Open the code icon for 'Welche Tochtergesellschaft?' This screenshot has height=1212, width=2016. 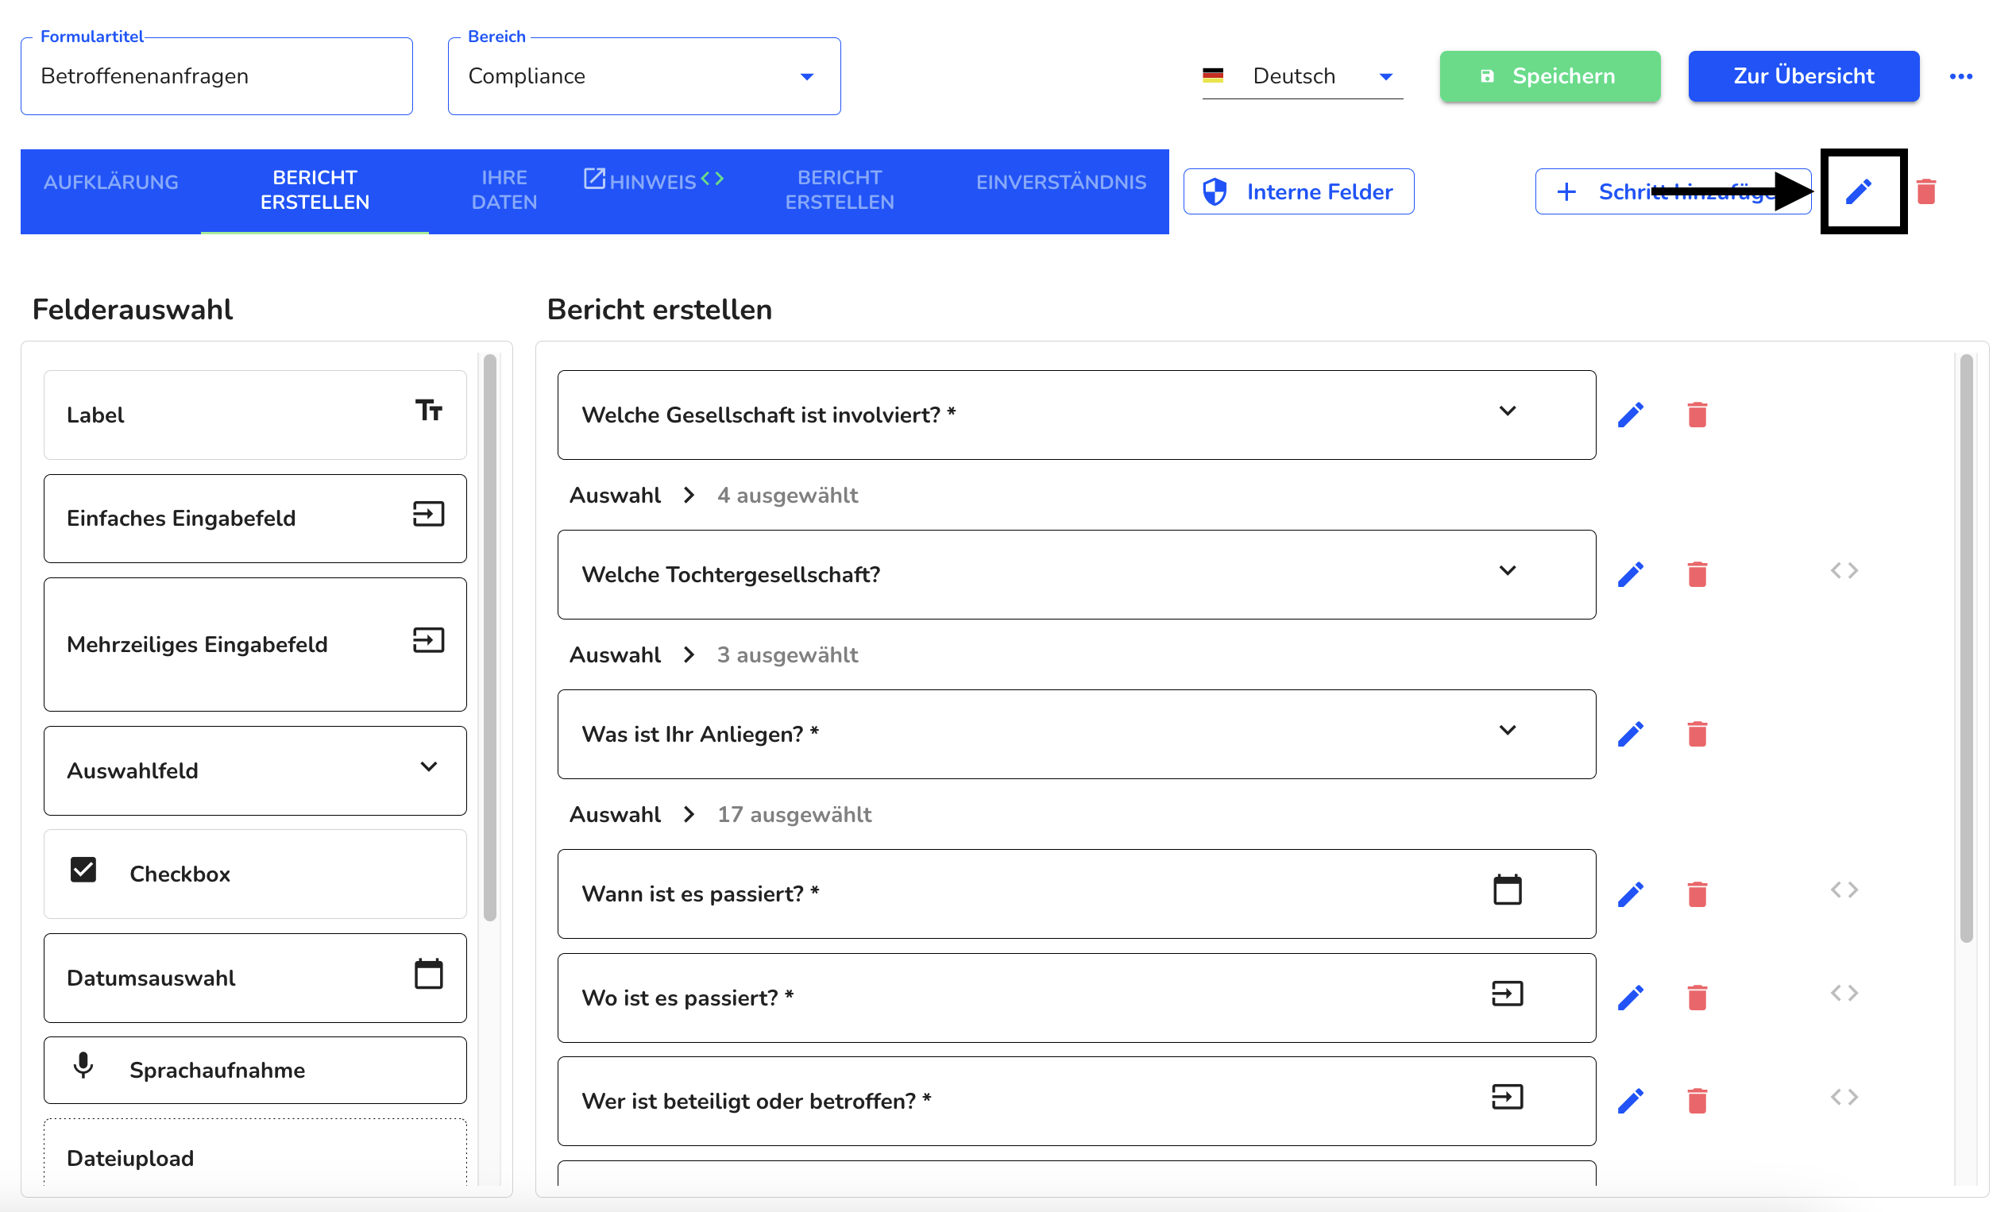click(1844, 570)
